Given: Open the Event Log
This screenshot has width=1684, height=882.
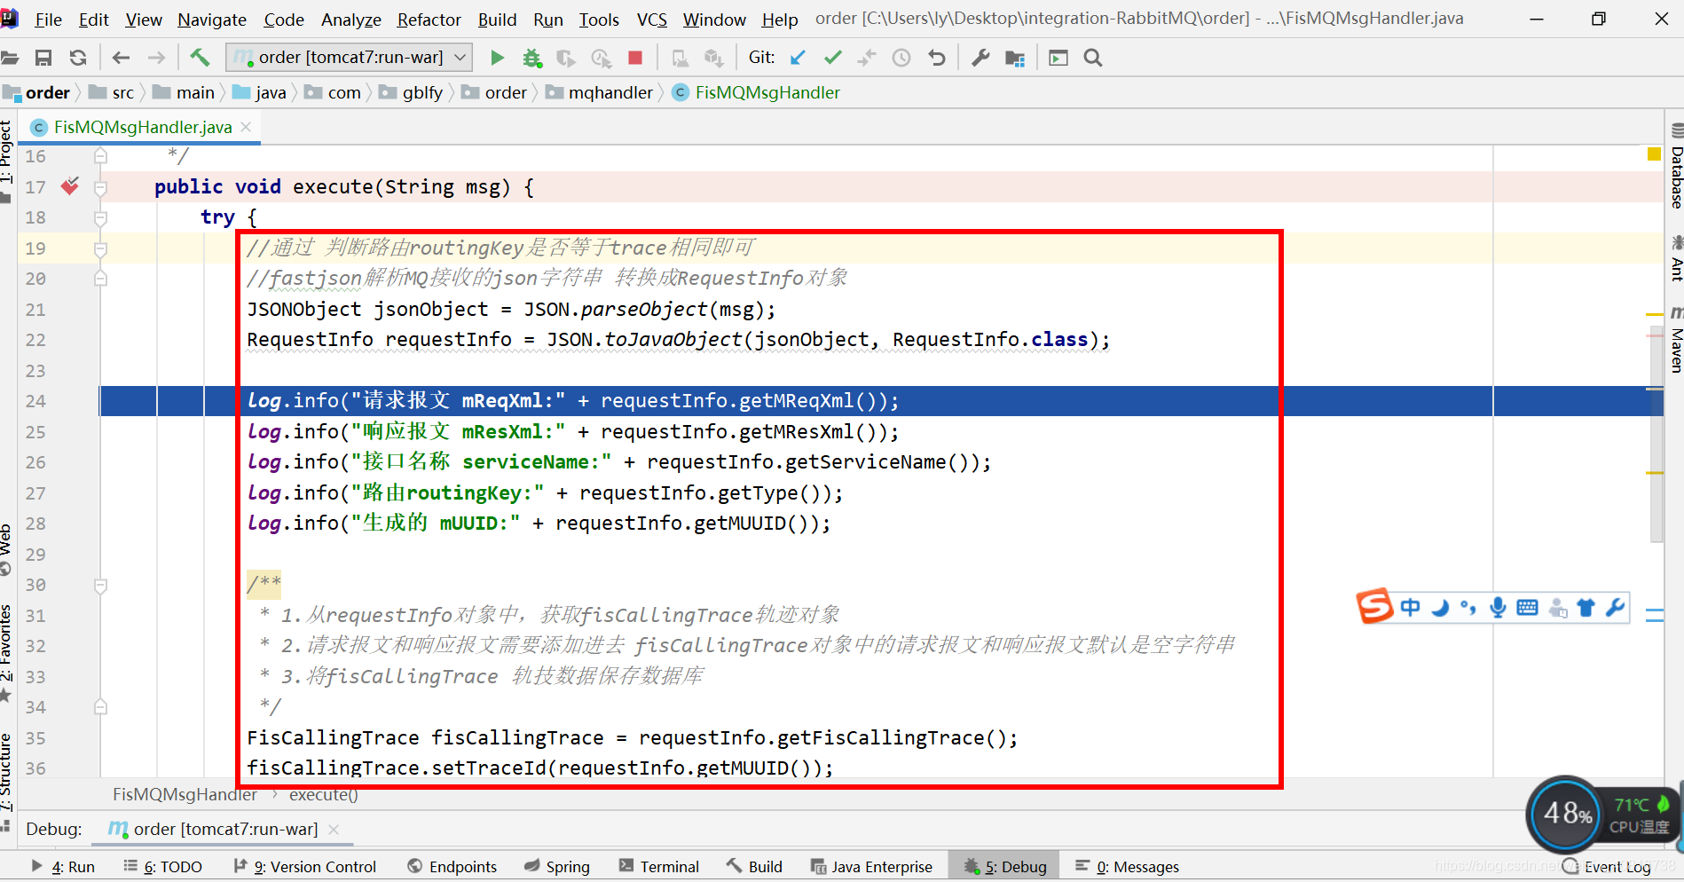Looking at the screenshot, I should click(1607, 867).
